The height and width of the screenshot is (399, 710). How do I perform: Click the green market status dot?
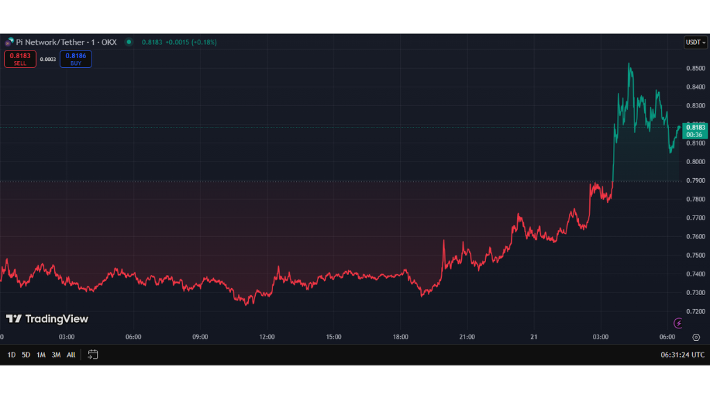click(129, 42)
